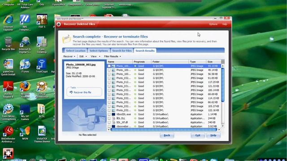Click the VBoxSDL.exe application icon

(x=113, y=114)
